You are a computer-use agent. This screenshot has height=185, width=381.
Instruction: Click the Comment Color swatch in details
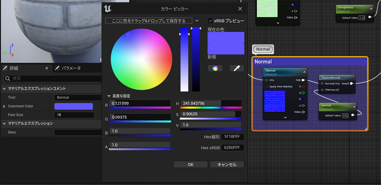coord(74,106)
